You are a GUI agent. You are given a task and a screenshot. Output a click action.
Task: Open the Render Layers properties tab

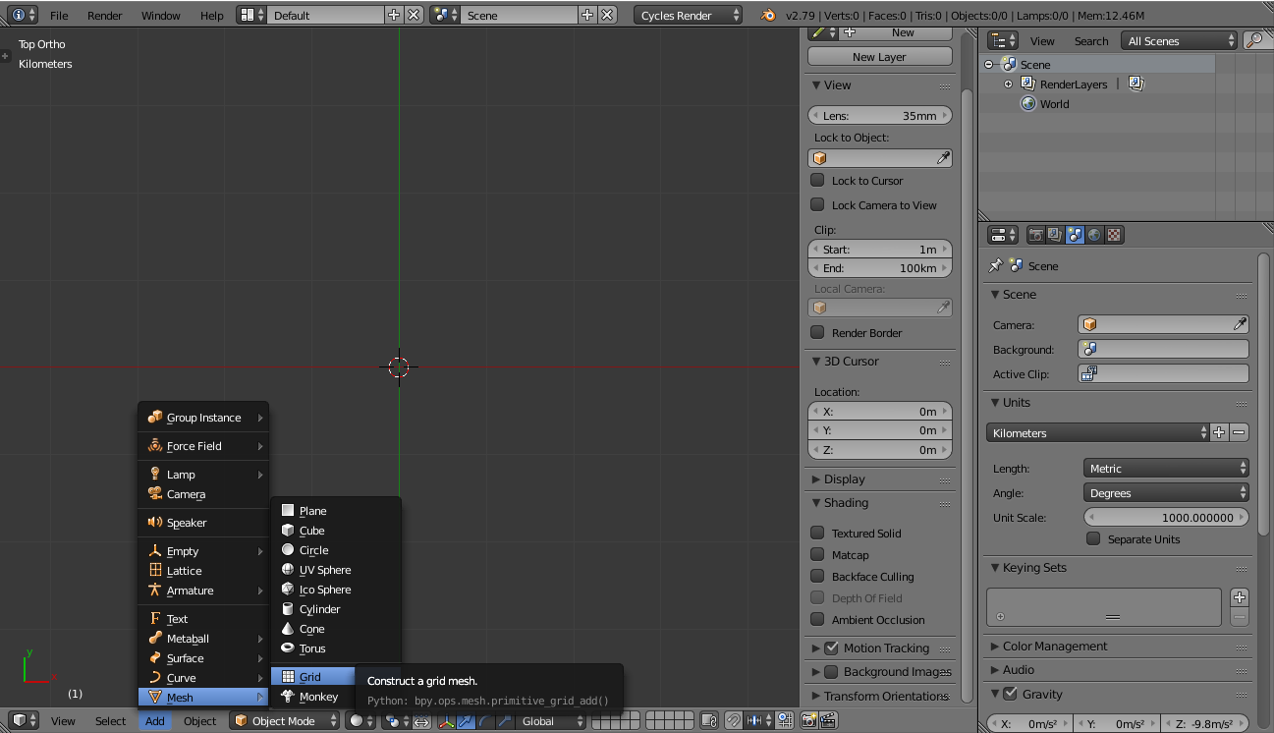click(1055, 235)
